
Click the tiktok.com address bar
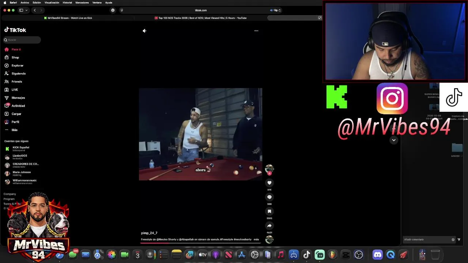coord(201,10)
